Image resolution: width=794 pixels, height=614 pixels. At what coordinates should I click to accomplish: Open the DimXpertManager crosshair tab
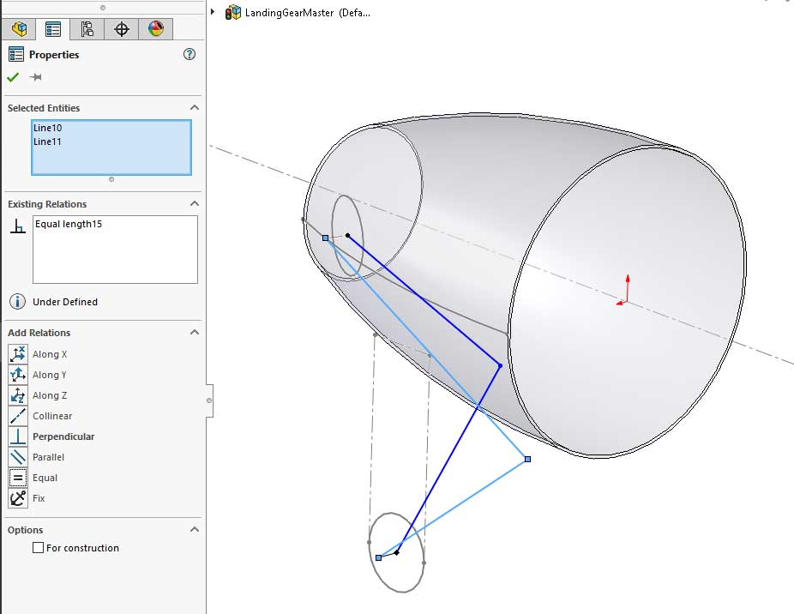122,29
